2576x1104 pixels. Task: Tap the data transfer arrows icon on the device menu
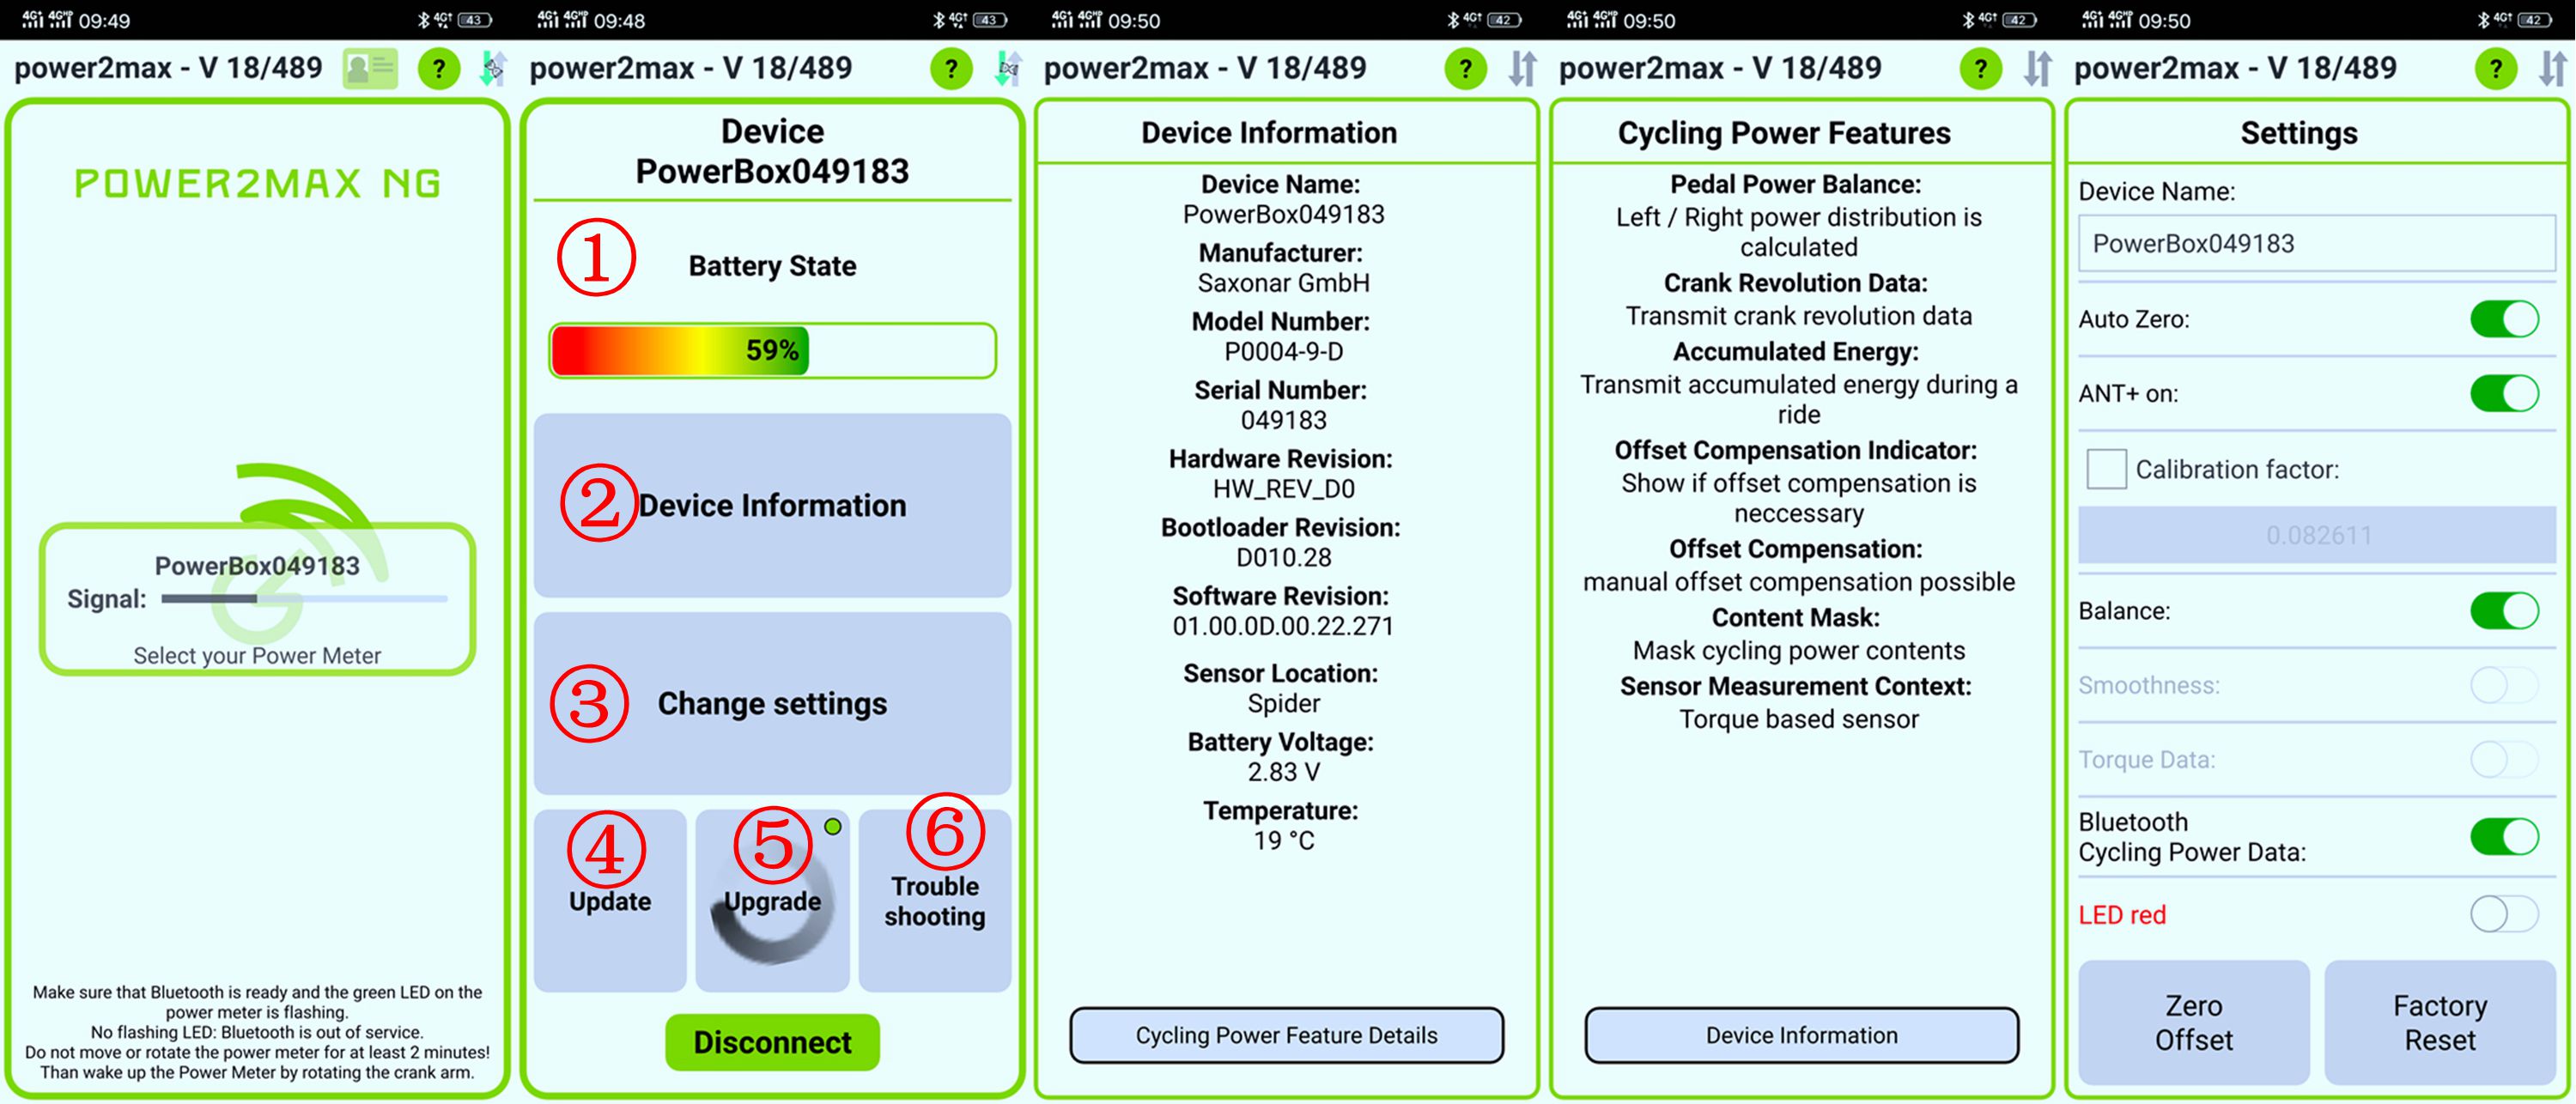(x=1008, y=69)
